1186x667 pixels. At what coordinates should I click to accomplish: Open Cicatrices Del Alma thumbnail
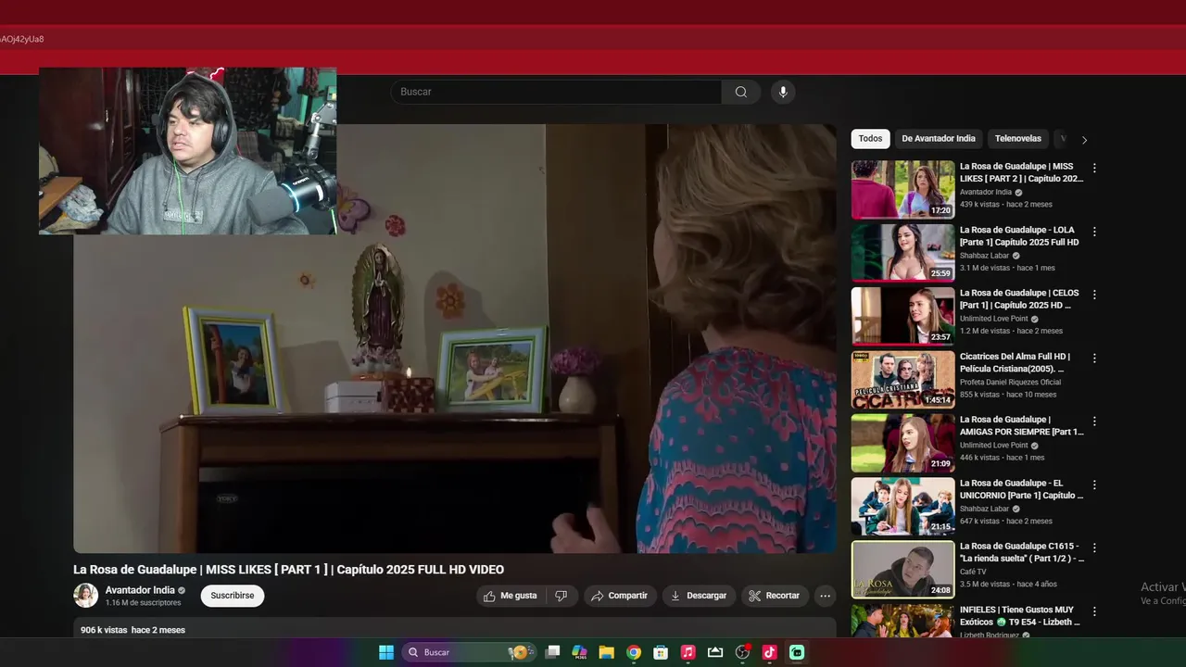coord(902,380)
